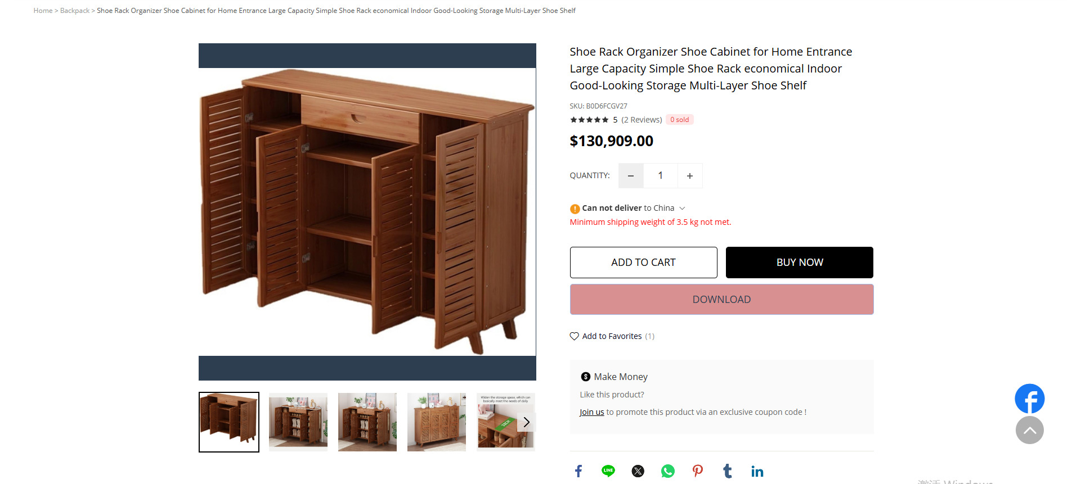
Task: Share via LINE green icon
Action: 608,471
